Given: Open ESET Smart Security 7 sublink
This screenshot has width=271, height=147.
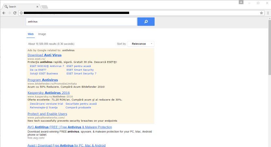Looking at the screenshot, I should (82, 73).
